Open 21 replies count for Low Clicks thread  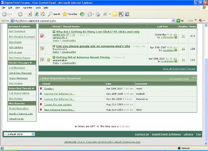click(183, 36)
